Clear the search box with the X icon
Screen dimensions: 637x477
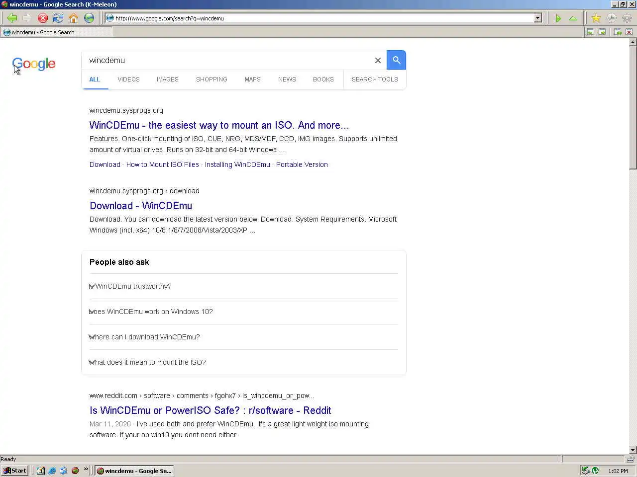click(378, 60)
